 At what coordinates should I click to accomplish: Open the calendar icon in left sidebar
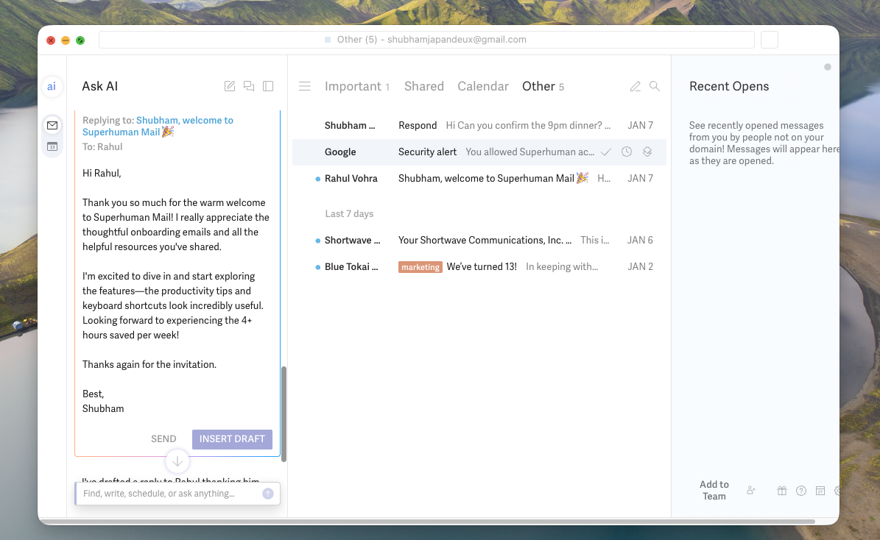52,147
